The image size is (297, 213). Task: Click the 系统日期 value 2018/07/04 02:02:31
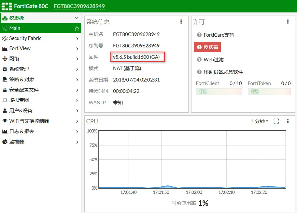tap(136, 80)
